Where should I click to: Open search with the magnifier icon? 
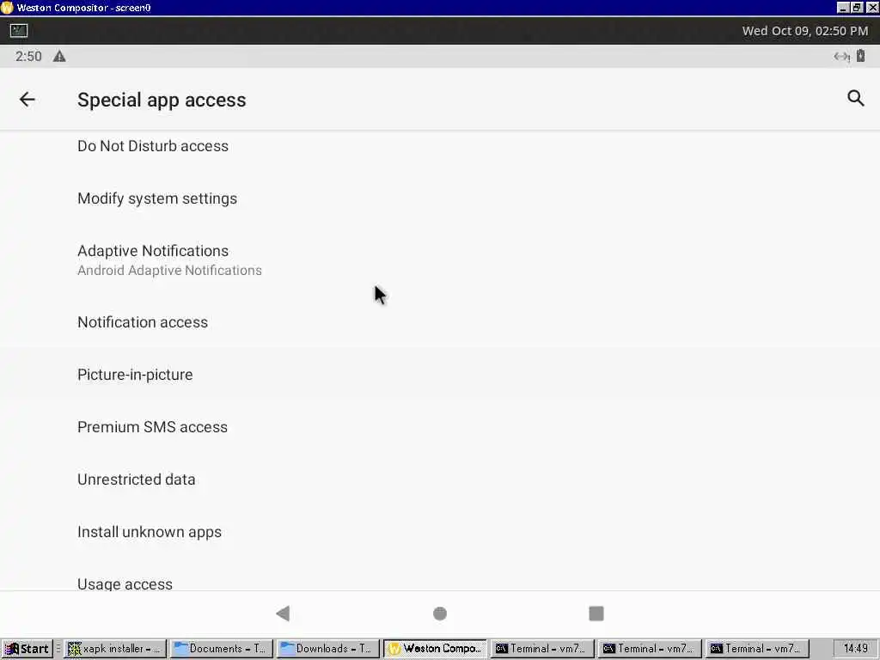click(855, 98)
